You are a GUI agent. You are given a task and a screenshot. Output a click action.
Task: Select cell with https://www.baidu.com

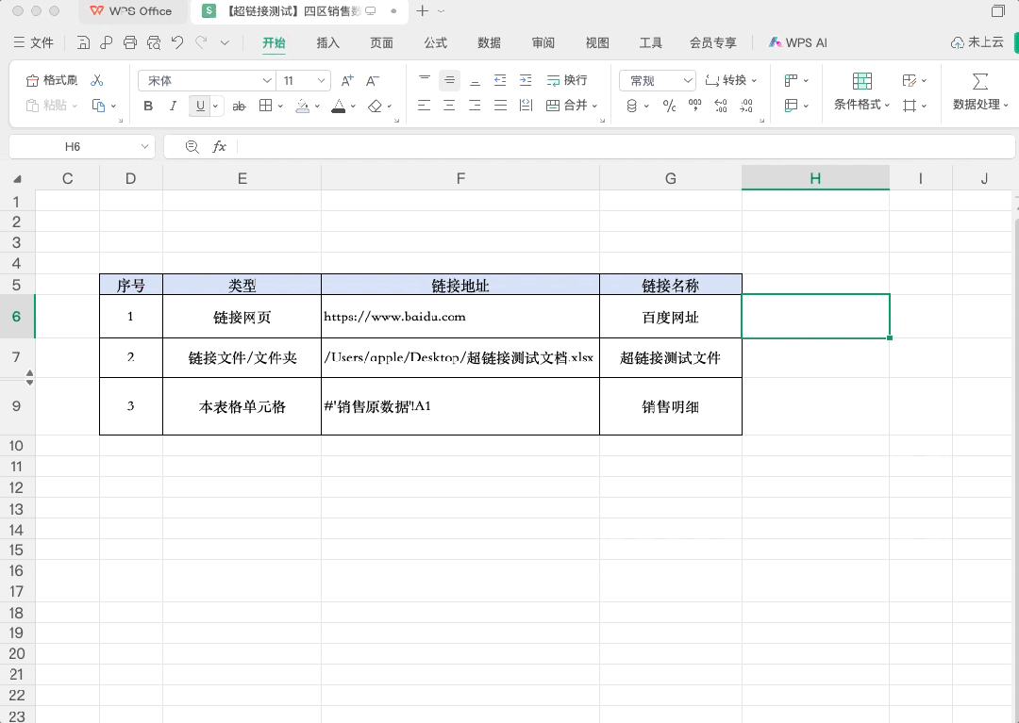pos(460,317)
